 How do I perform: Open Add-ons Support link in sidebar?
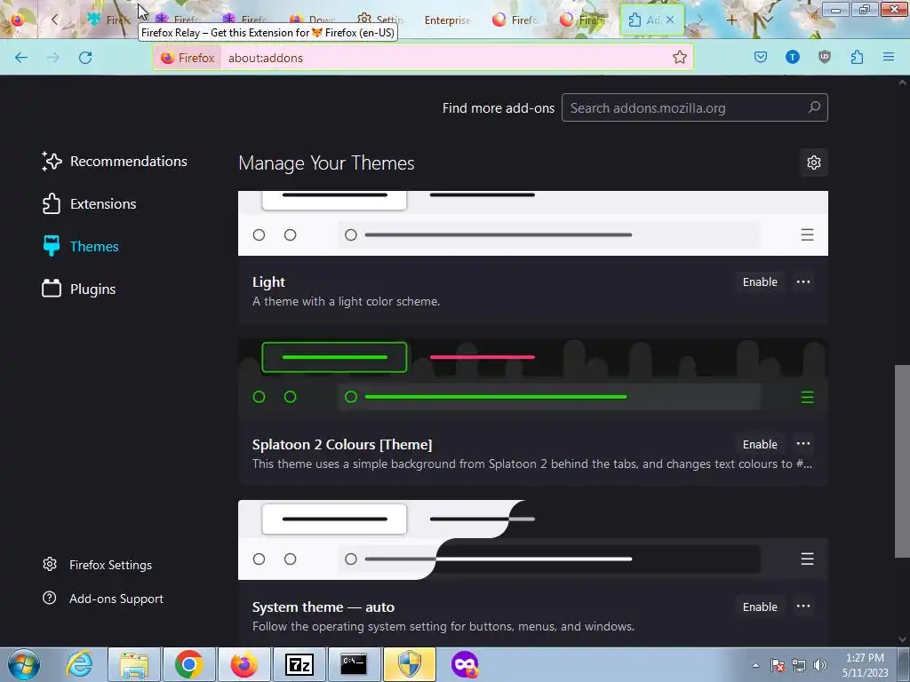coord(103,599)
